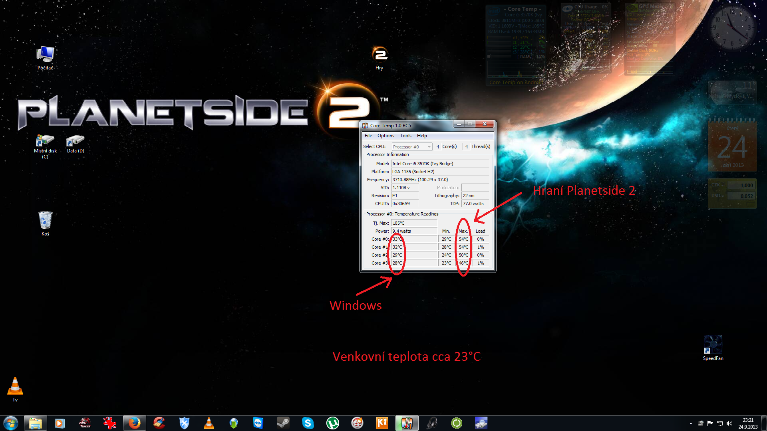Click the Tj. Max value 105°C

tap(414, 223)
